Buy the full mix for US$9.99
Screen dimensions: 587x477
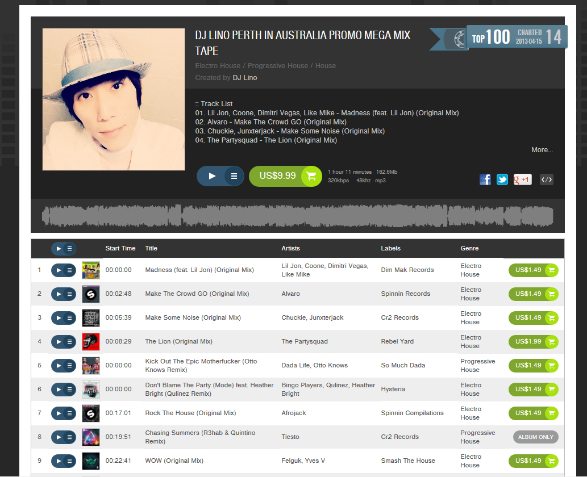285,176
